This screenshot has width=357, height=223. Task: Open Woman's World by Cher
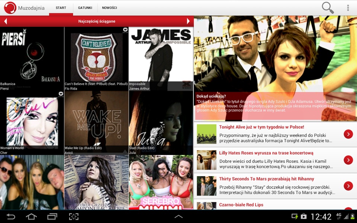pyautogui.click(x=32, y=123)
